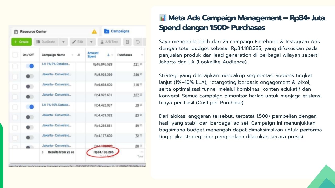The image size is (335, 188).
Task: Tick the checkbox in the Rp4.492.987 row
Action: coord(15,107)
